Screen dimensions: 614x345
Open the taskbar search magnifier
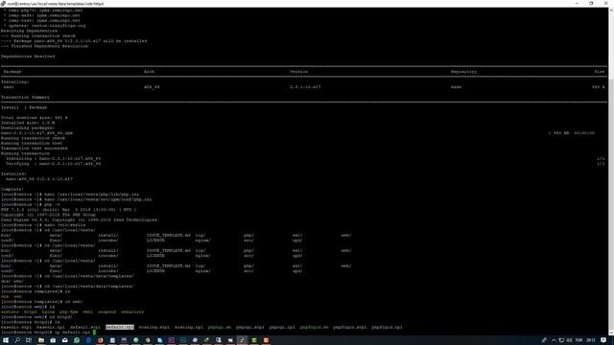(17, 340)
